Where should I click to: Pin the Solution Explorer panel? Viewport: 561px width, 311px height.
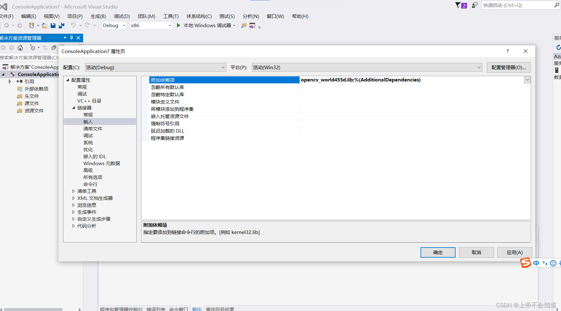click(x=72, y=38)
